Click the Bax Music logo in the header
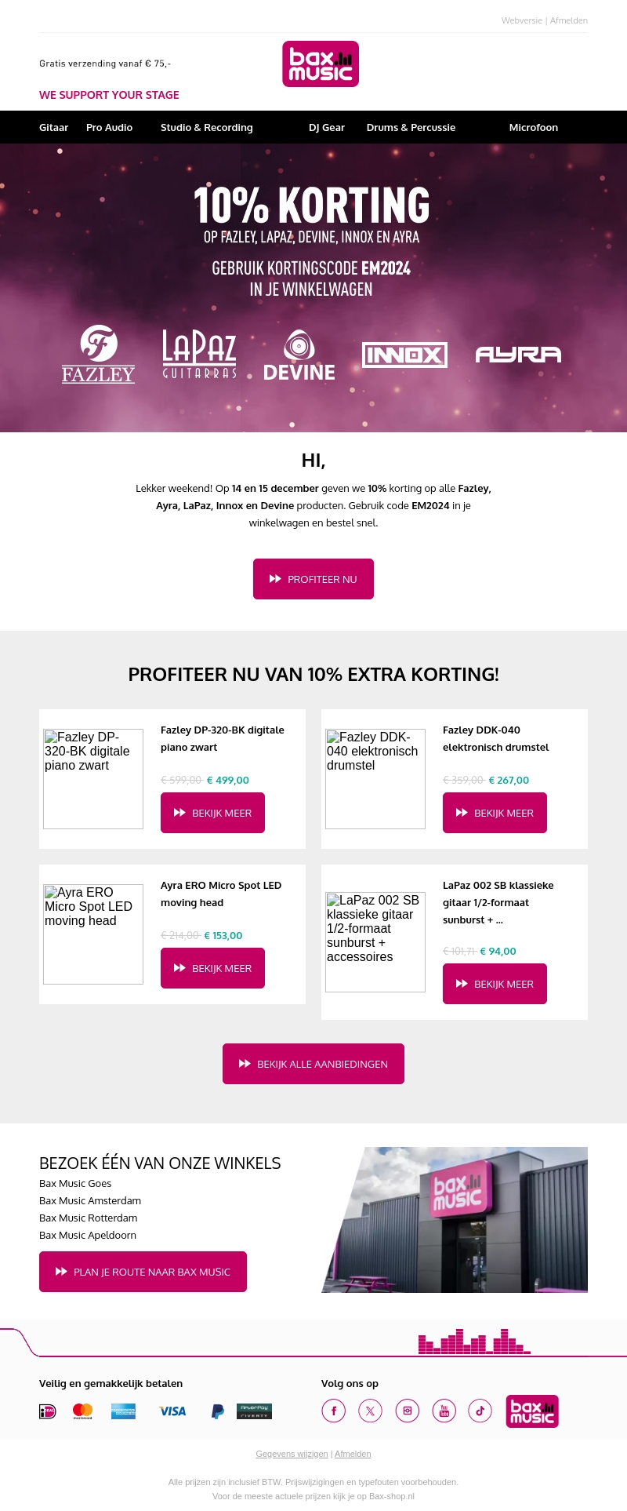The width and height of the screenshot is (627, 1511). tap(320, 64)
